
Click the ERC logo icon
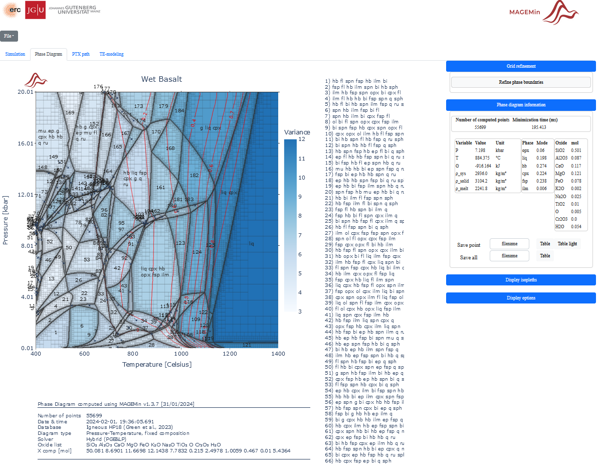click(x=12, y=10)
